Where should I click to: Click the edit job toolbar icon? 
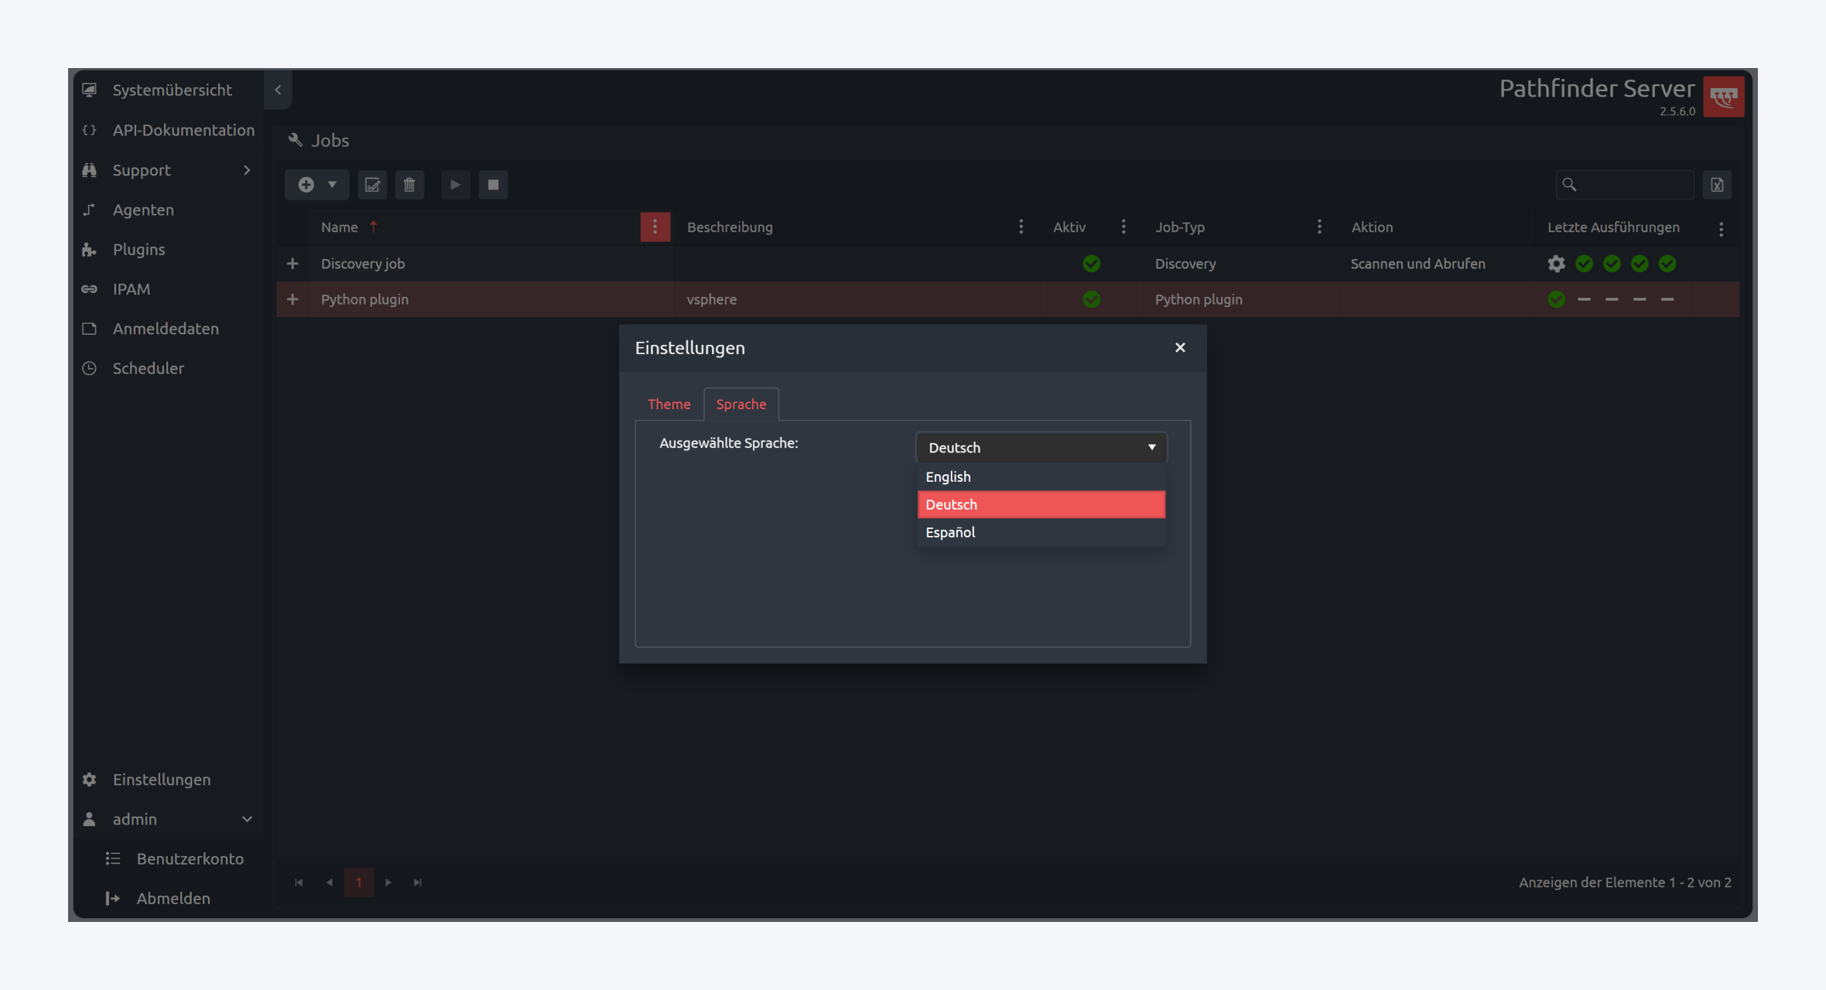pyautogui.click(x=372, y=185)
